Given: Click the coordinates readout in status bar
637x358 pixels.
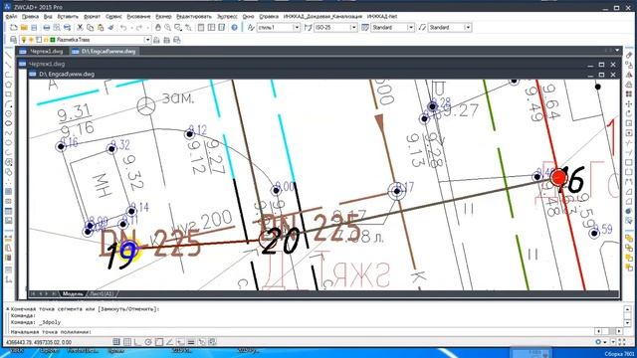Looking at the screenshot, I should click(x=39, y=342).
